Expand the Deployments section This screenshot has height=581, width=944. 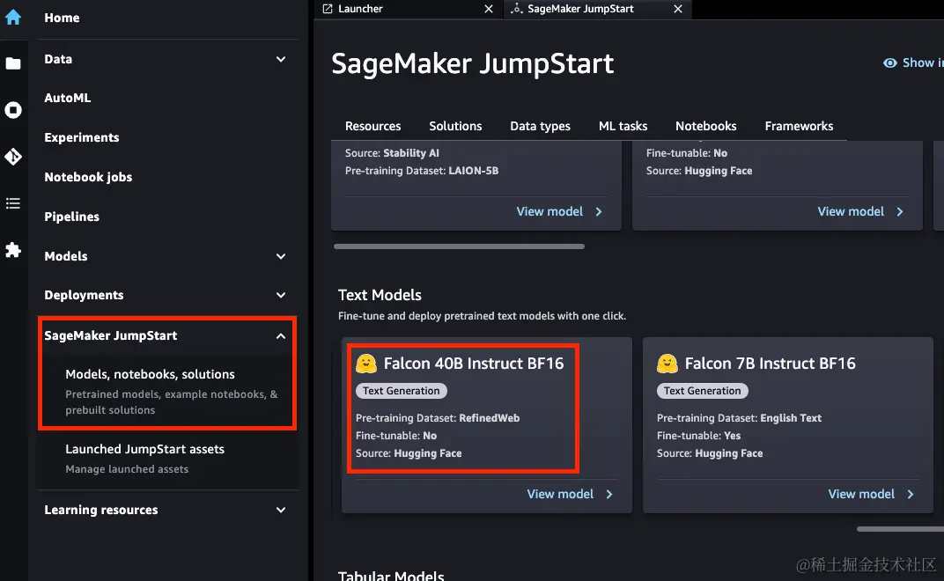(281, 295)
